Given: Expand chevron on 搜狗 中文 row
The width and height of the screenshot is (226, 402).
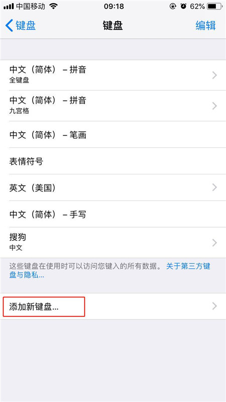Looking at the screenshot, I should point(215,243).
